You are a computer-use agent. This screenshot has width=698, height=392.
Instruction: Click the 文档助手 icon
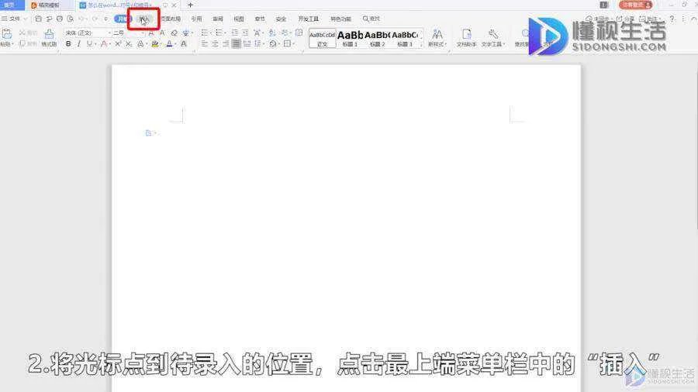tap(467, 38)
